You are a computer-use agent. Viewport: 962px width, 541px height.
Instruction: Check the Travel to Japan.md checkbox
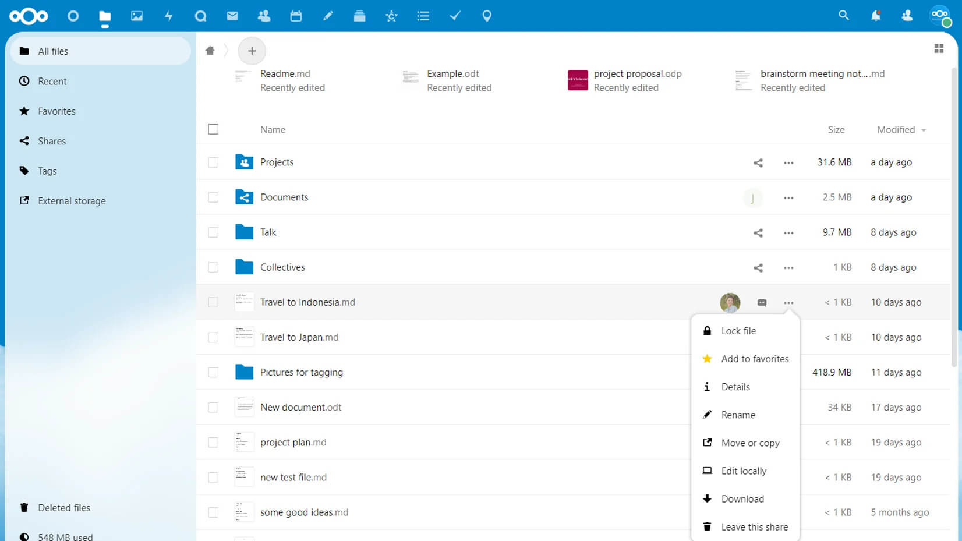coord(213,337)
